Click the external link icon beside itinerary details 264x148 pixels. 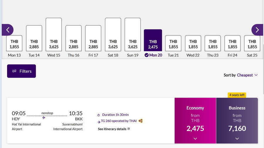click(x=128, y=129)
